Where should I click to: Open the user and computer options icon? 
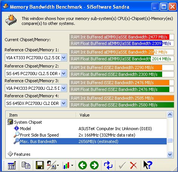[x=51, y=165]
